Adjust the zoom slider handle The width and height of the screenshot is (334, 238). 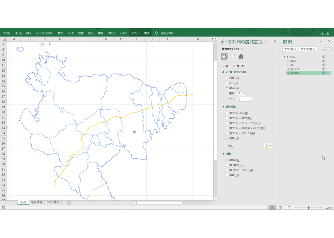pyautogui.click(x=309, y=208)
